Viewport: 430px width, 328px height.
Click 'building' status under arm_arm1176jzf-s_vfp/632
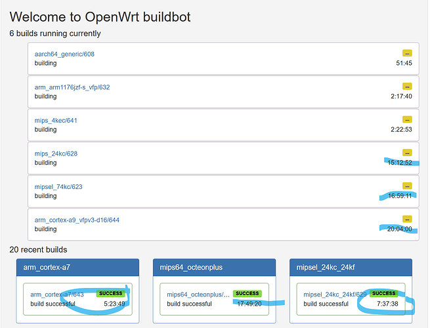pyautogui.click(x=45, y=96)
